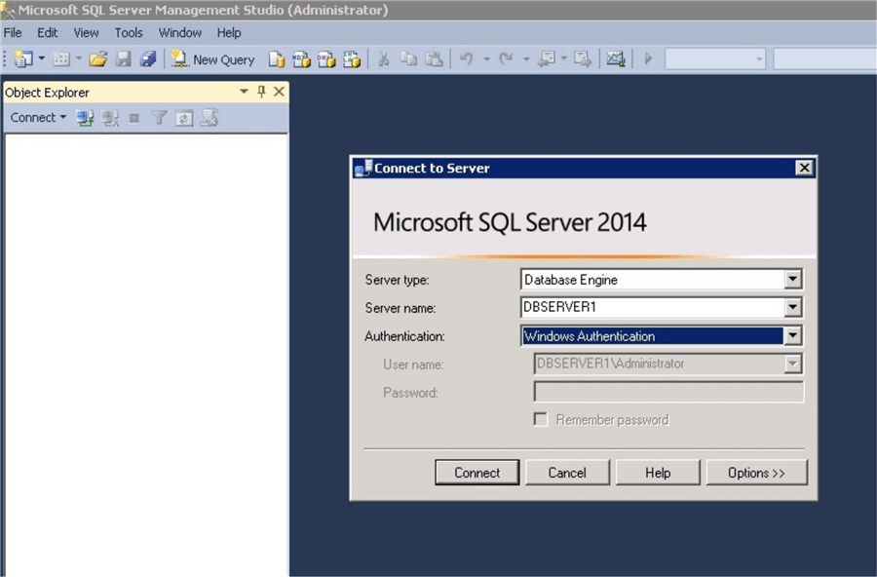Click the Copy icon in toolbar
This screenshot has height=577, width=877.
click(409, 58)
